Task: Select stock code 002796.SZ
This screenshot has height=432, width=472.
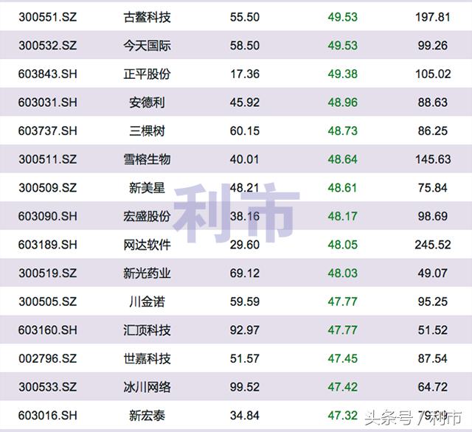Action: pyautogui.click(x=47, y=358)
